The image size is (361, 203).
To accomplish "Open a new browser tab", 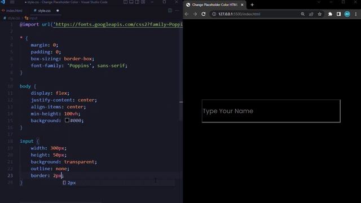I will (252, 5).
